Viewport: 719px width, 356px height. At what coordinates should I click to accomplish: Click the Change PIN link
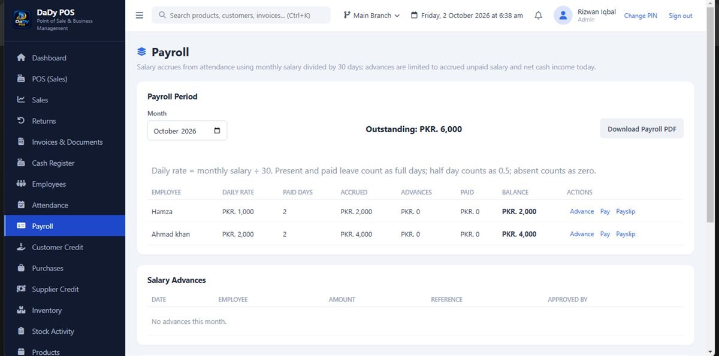[641, 16]
